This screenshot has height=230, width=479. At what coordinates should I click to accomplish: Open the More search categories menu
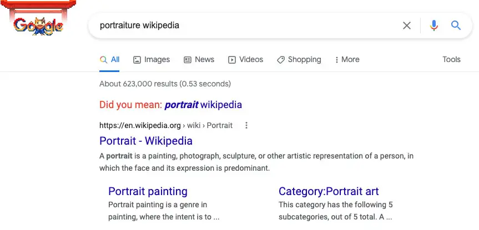pyautogui.click(x=347, y=59)
